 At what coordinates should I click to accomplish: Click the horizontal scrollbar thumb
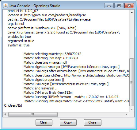click(x=33, y=114)
